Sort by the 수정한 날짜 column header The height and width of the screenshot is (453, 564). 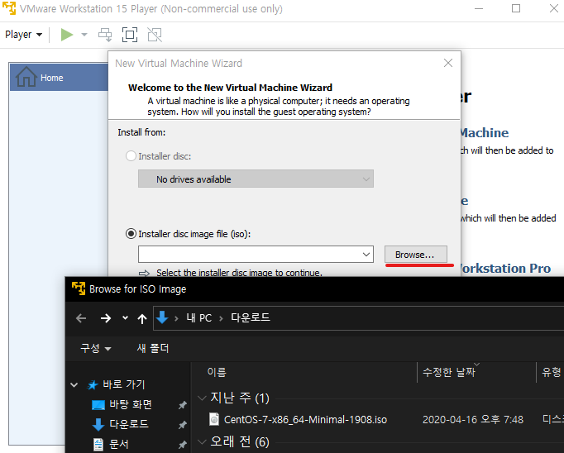click(x=449, y=372)
